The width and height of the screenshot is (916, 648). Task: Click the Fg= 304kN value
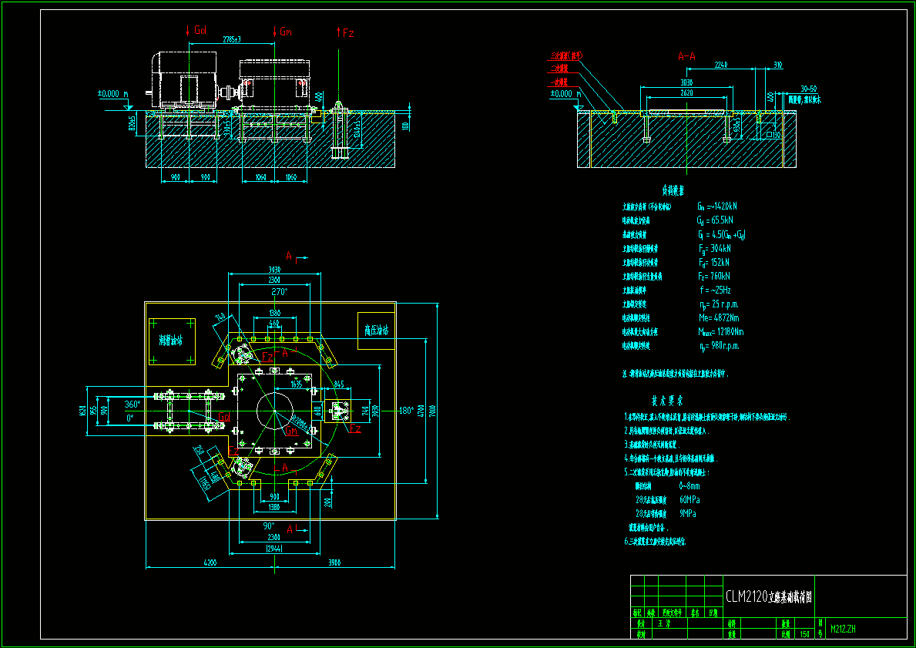click(714, 248)
